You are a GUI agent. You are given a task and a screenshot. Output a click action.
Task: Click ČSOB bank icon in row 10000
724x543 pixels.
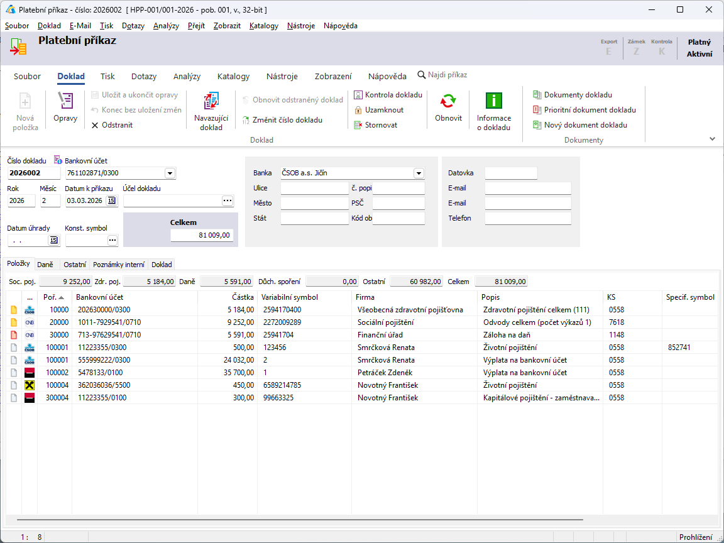coord(30,310)
